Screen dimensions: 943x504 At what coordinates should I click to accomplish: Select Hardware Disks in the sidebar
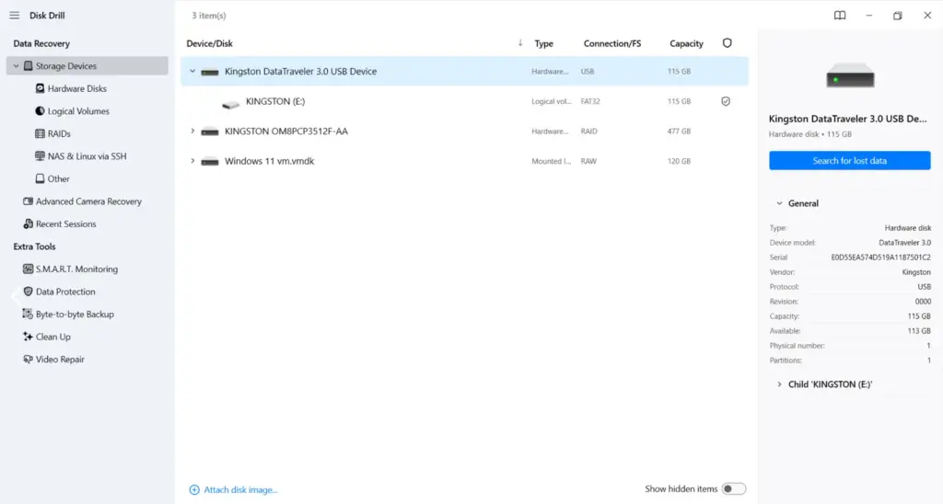coord(77,88)
